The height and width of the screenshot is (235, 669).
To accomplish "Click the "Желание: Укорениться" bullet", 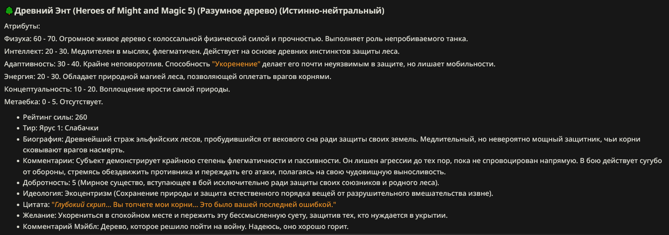I will (235, 216).
